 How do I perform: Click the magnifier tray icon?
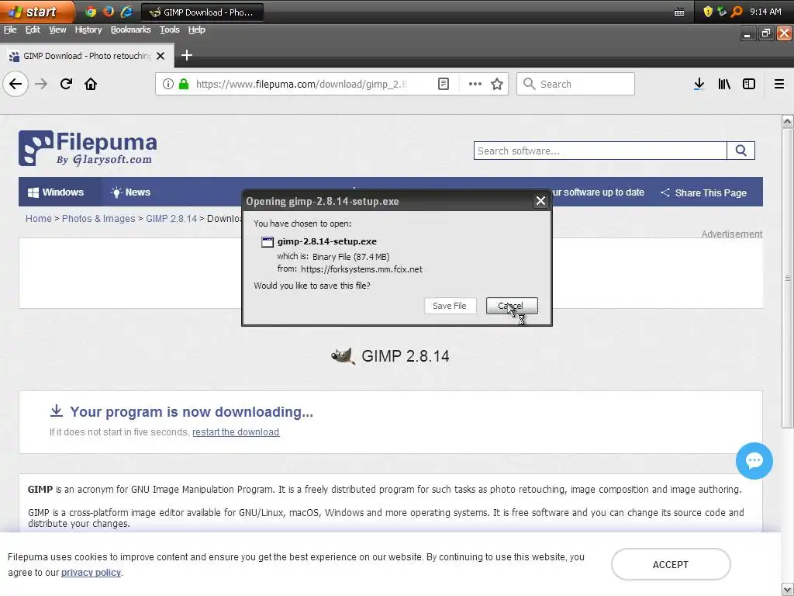pyautogui.click(x=737, y=12)
